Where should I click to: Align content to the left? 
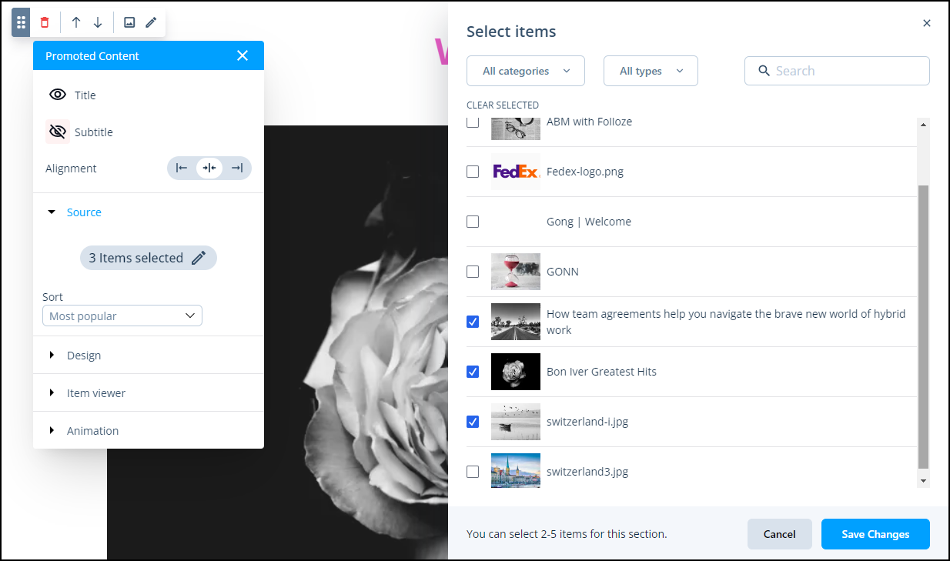click(182, 168)
